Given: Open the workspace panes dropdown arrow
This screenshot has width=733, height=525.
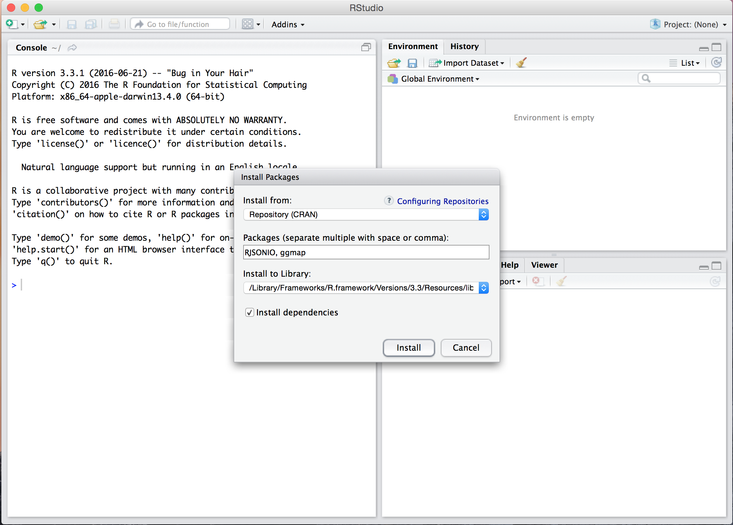Looking at the screenshot, I should click(x=258, y=25).
